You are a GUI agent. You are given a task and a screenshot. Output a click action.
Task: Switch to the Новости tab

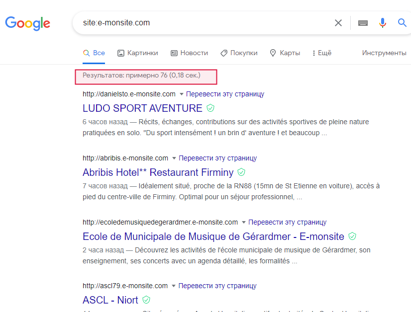pos(189,53)
